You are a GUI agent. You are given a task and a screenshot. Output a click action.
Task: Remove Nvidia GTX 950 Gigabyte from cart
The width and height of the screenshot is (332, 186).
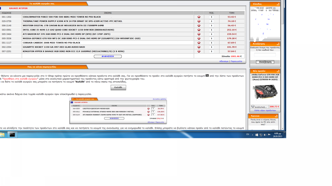[x=199, y=38]
